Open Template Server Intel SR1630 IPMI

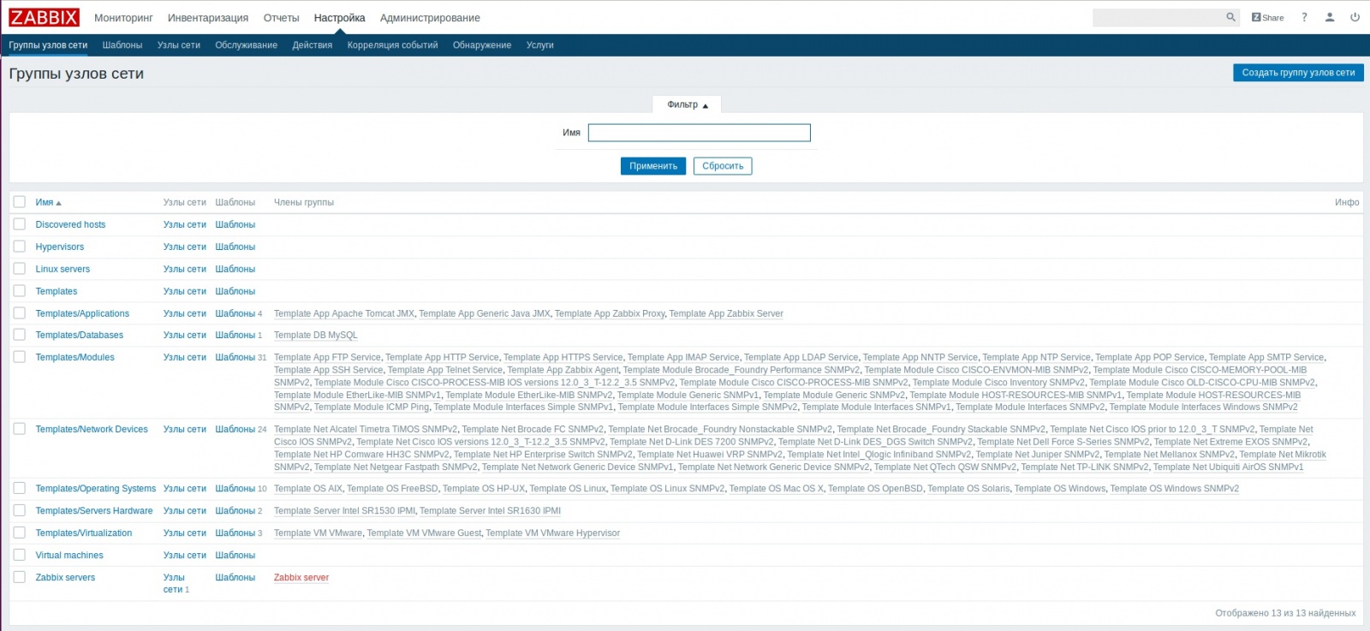point(491,510)
